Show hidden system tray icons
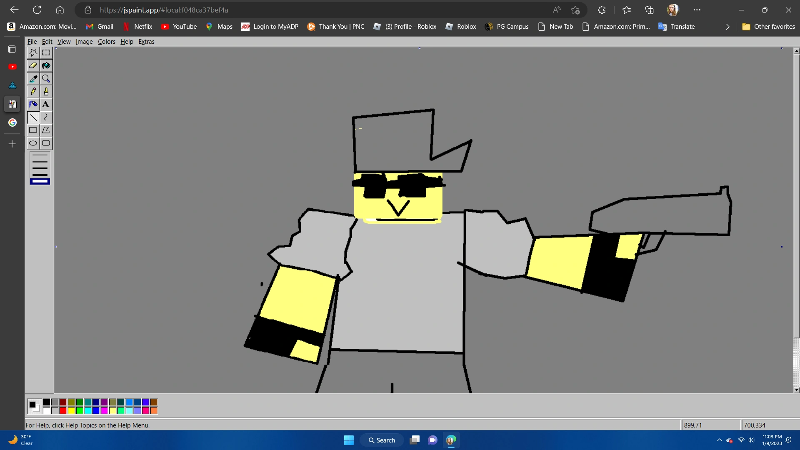Screen dimensions: 800x450 tap(719, 440)
